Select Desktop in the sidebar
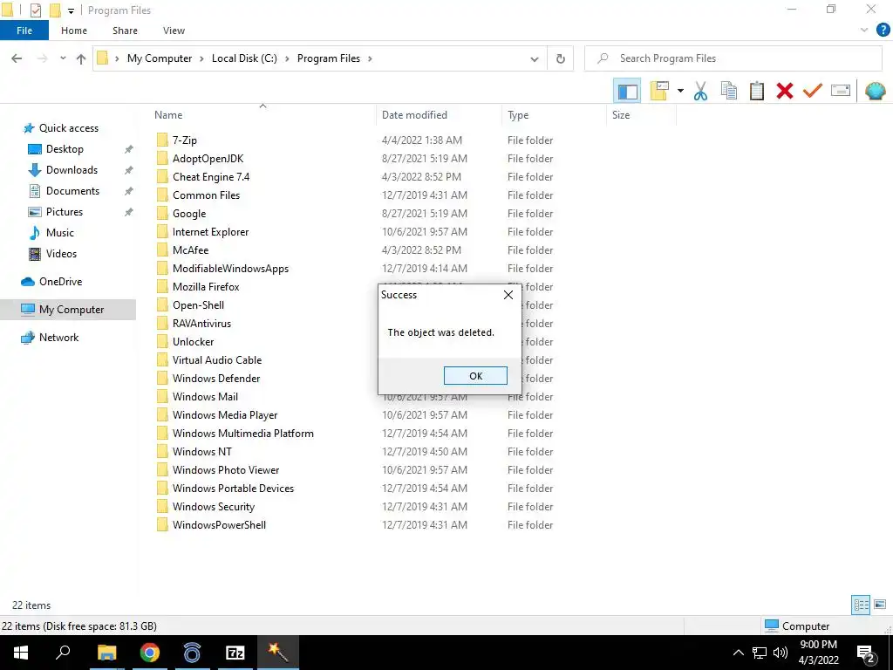This screenshot has height=670, width=893. [65, 149]
